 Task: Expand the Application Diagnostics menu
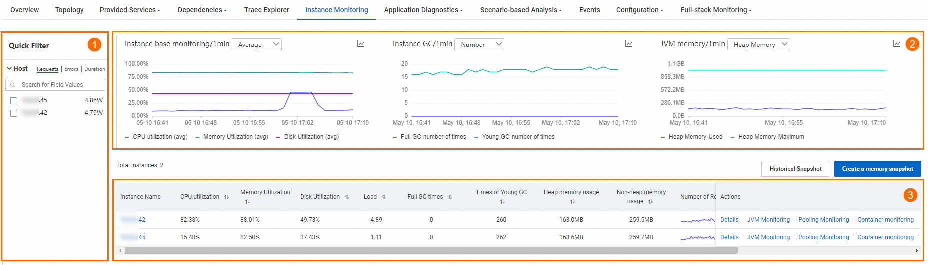pos(423,10)
